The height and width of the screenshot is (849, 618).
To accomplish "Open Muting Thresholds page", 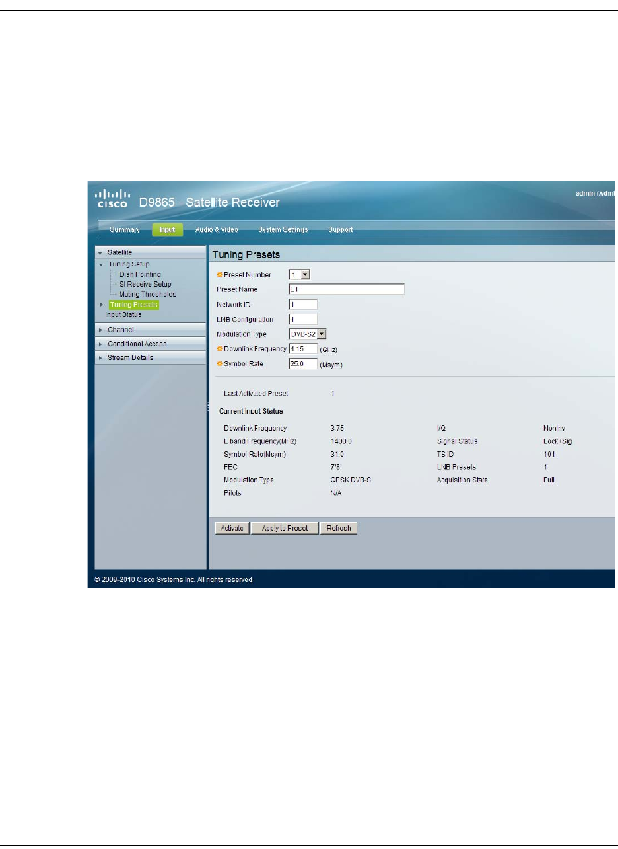I will (x=147, y=294).
